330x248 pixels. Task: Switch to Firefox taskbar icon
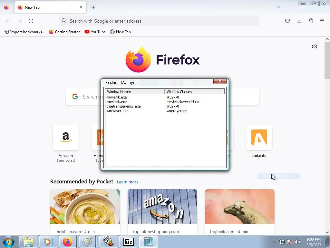pos(68,242)
